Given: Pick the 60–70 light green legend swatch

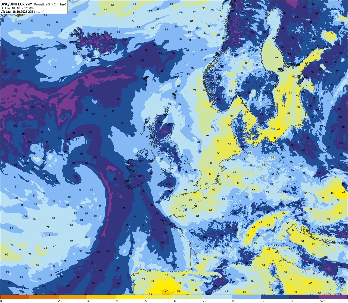Looking at the screenshot, I should click(x=188, y=297).
